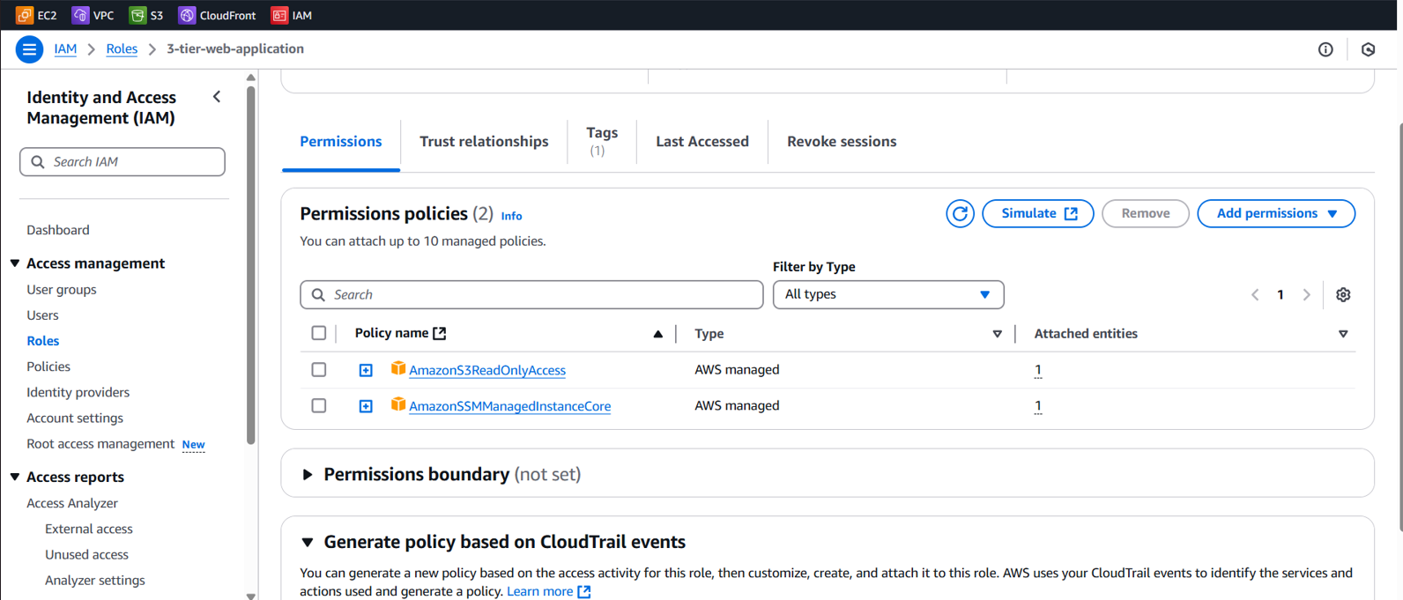Expand the Permissions boundary section
The height and width of the screenshot is (600, 1403).
click(x=308, y=475)
